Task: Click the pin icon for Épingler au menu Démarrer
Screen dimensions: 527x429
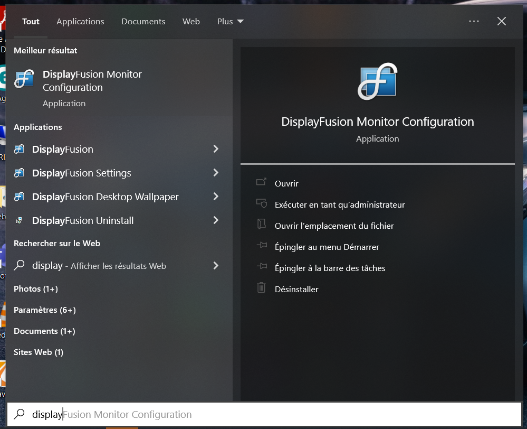Action: (262, 246)
